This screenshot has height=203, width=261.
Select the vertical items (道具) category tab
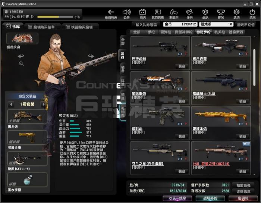(123, 96)
